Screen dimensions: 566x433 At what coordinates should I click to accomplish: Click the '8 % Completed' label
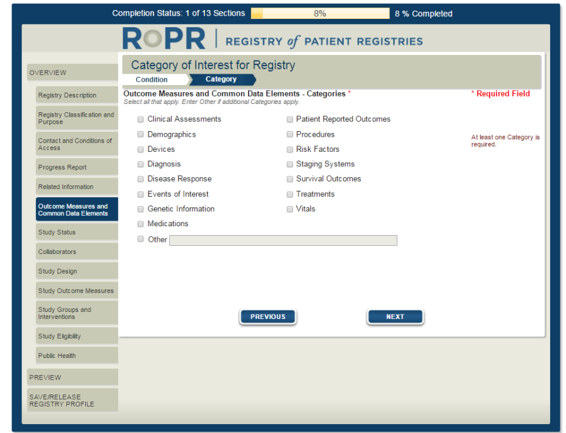[x=423, y=14]
